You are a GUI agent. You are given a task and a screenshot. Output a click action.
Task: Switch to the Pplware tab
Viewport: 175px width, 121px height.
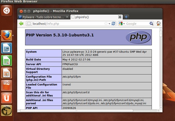(x=44, y=17)
